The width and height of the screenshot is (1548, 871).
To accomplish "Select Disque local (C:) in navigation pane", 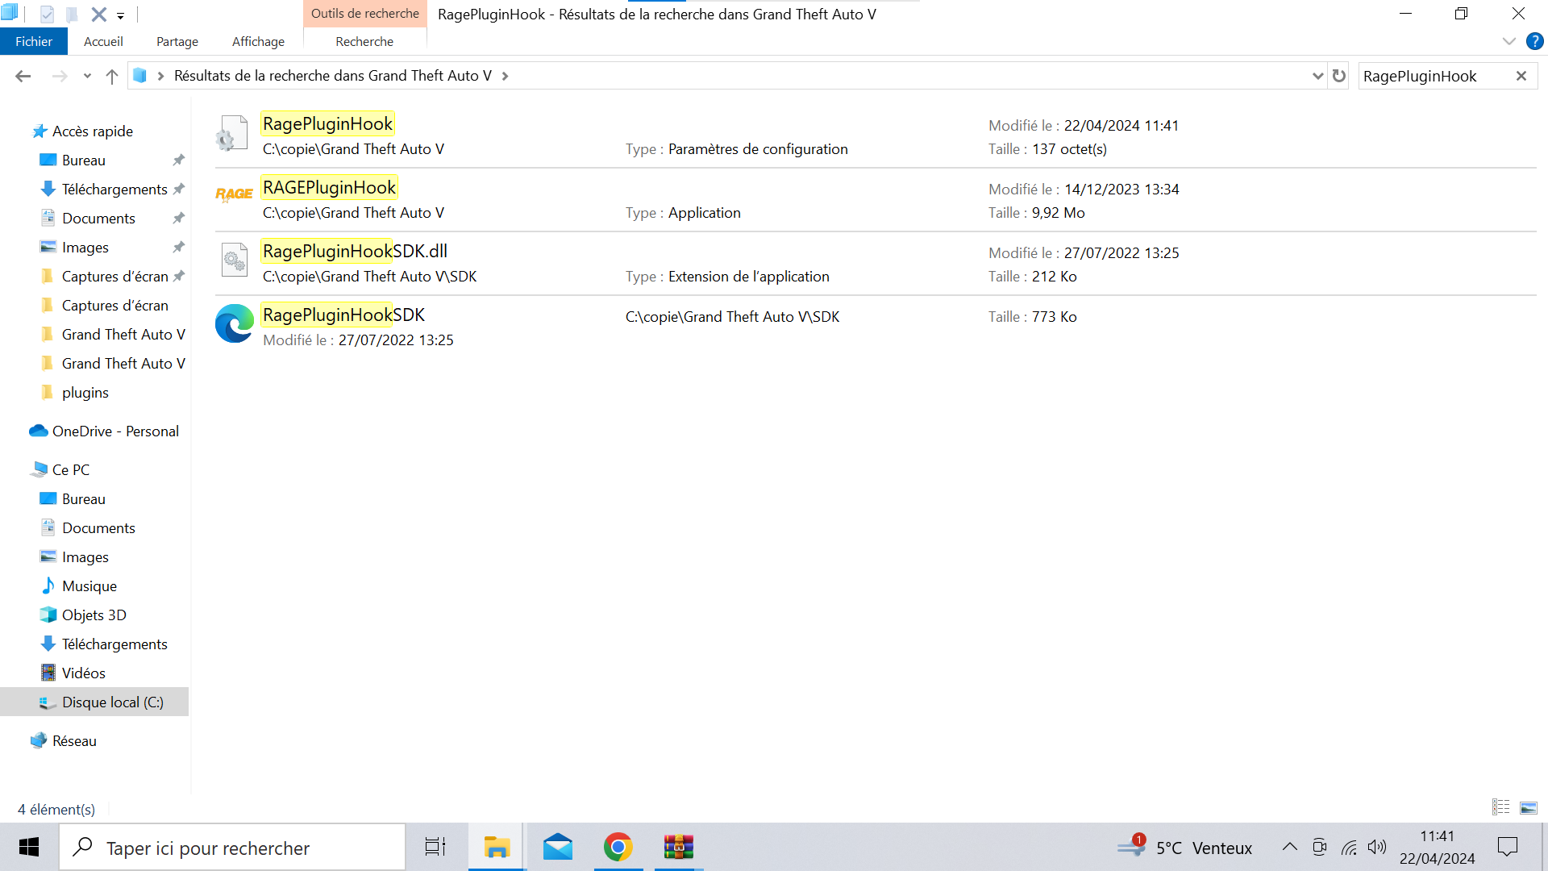I will pyautogui.click(x=112, y=702).
